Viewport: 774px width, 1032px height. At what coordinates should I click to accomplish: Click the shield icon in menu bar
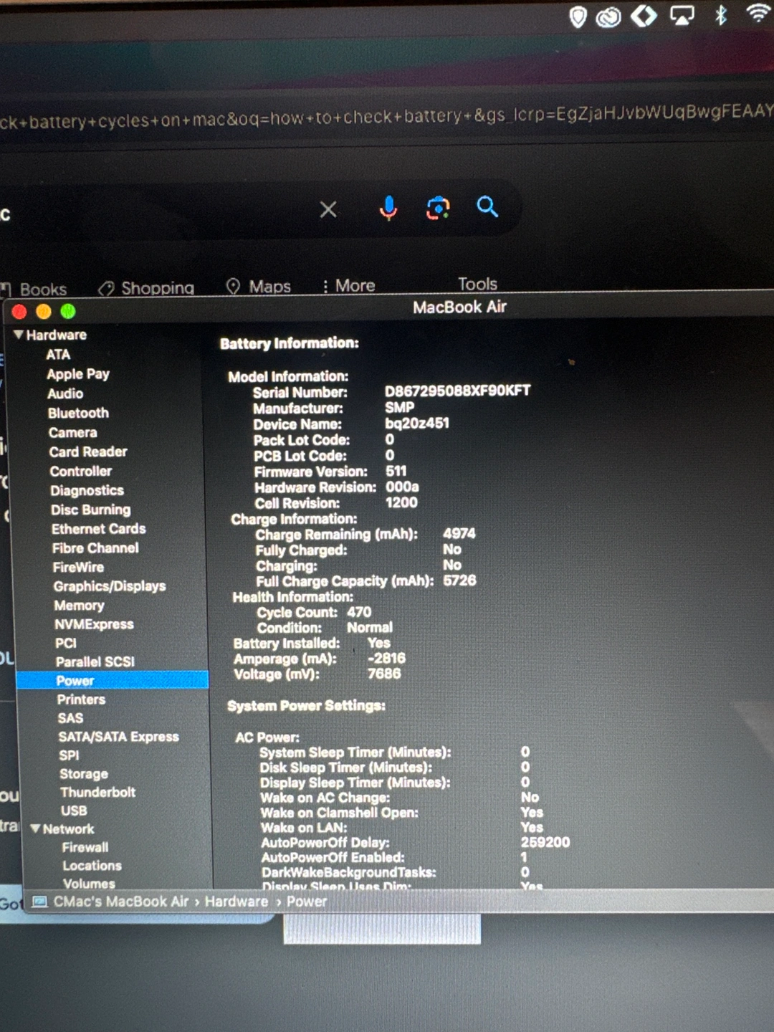click(578, 17)
